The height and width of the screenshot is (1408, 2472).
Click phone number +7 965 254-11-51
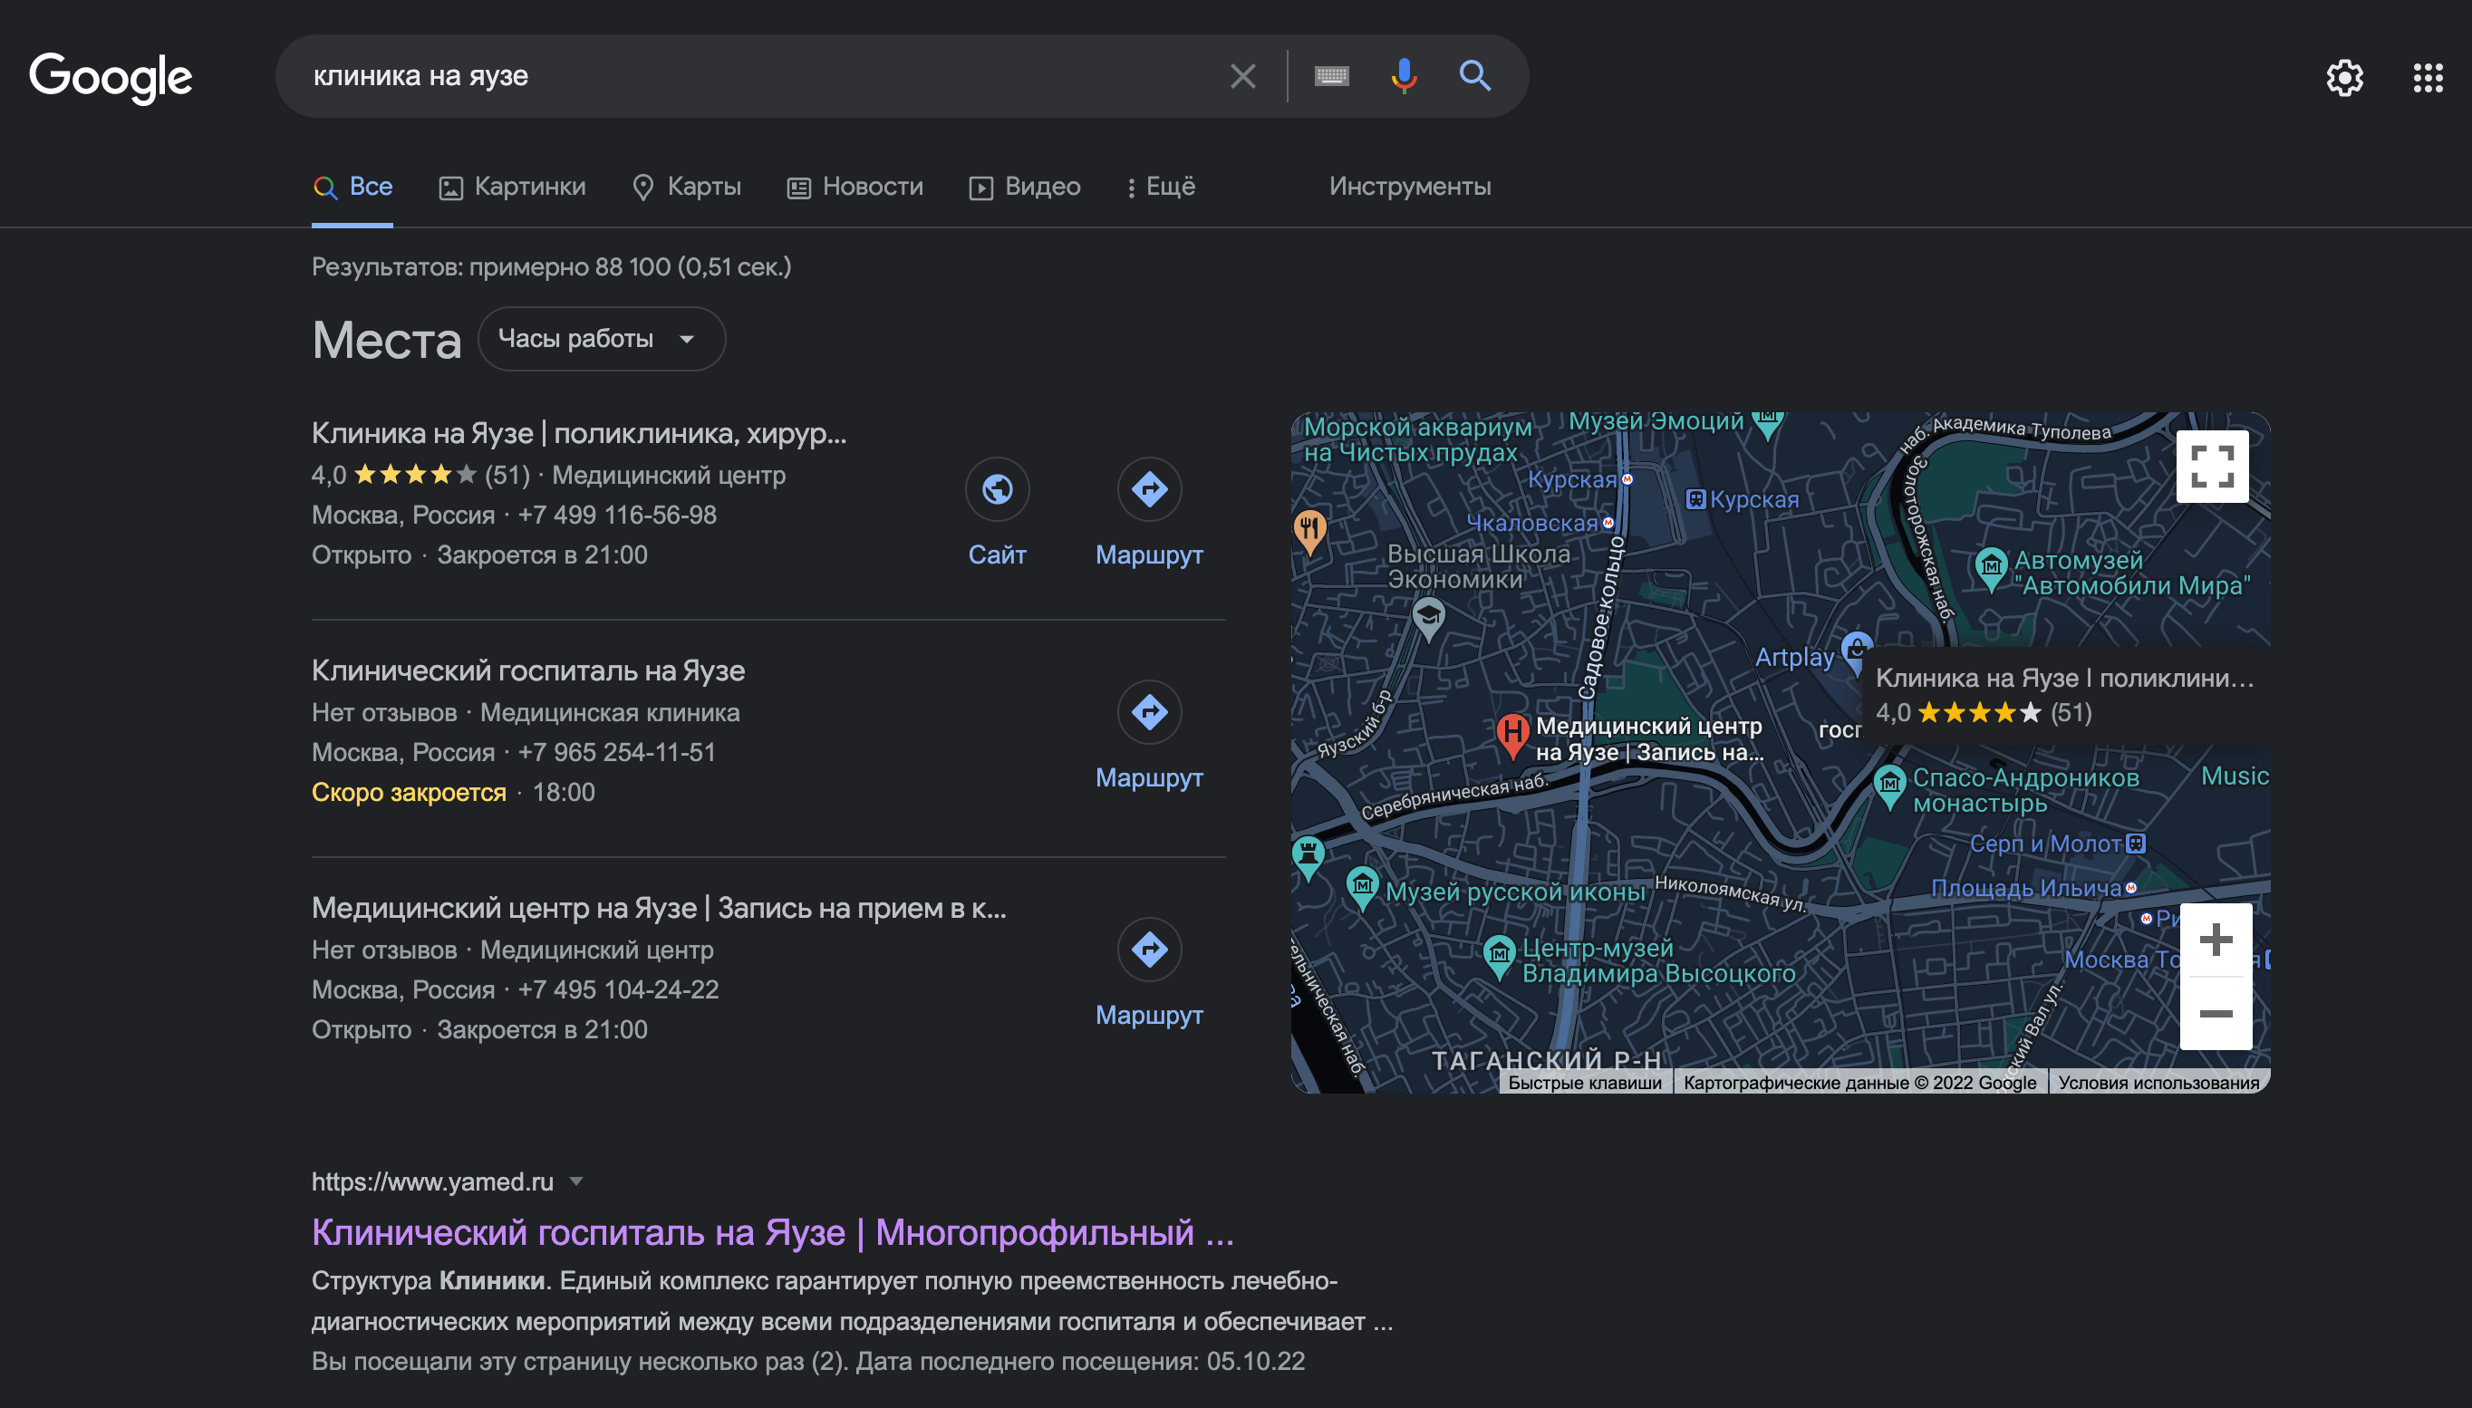click(x=617, y=752)
